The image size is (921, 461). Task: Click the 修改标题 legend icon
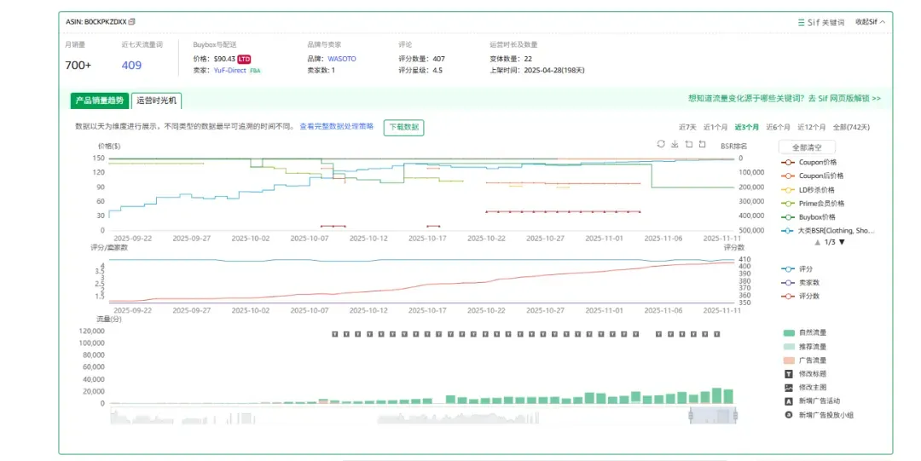789,373
